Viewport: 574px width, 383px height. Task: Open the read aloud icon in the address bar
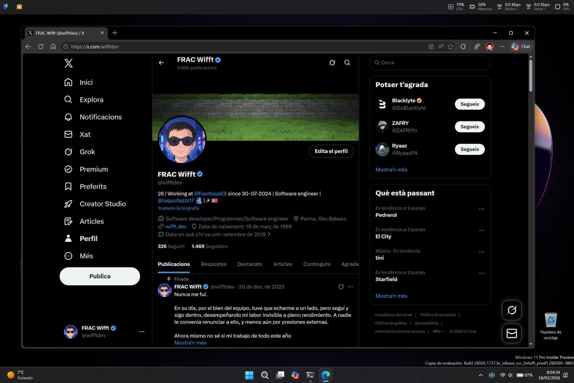point(441,46)
